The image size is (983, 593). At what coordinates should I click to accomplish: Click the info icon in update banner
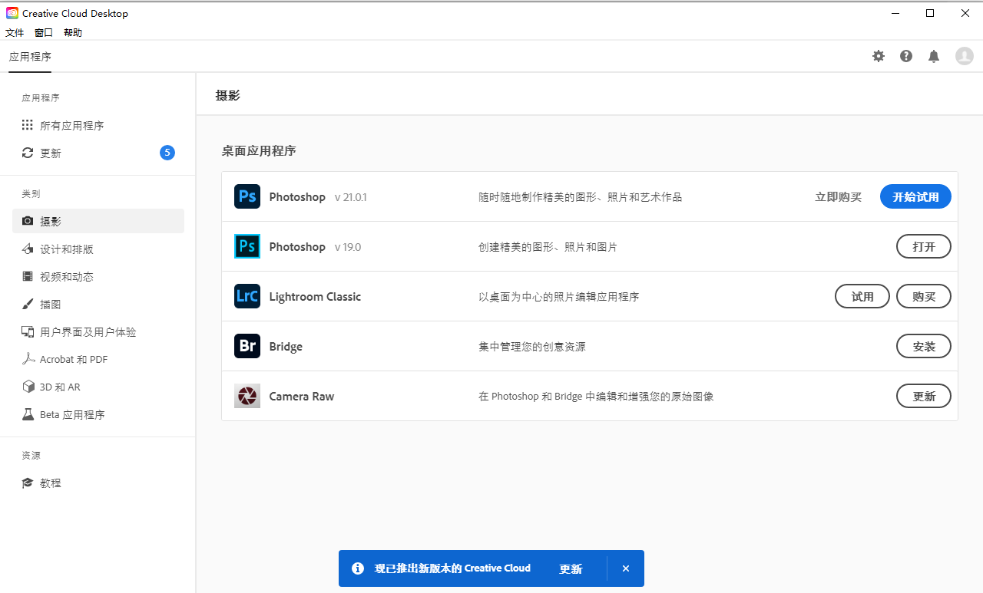click(358, 568)
